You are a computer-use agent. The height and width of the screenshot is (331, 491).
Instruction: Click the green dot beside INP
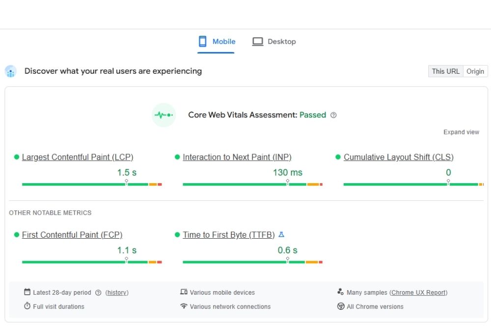[x=177, y=157]
